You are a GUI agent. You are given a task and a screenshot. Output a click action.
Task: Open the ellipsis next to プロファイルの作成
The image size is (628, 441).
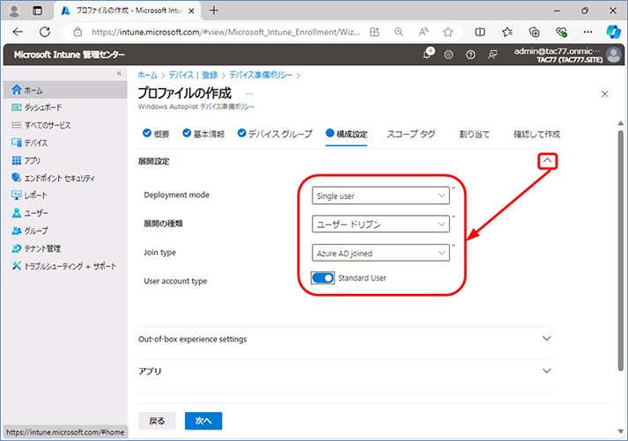pyautogui.click(x=249, y=93)
